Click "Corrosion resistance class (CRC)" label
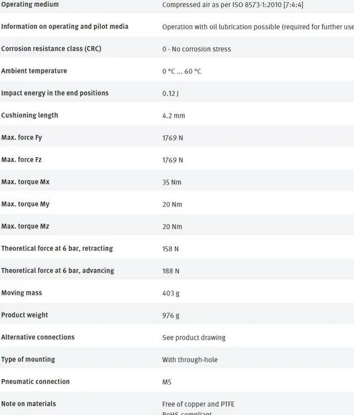Image resolution: width=354 pixels, height=415 pixels. (x=51, y=49)
